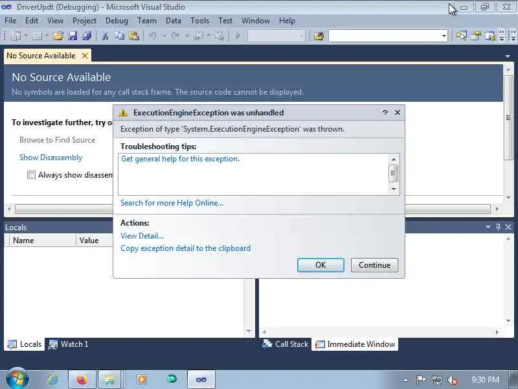The image size is (518, 389).
Task: Click the Paste clipboard icon
Action: pyautogui.click(x=134, y=36)
